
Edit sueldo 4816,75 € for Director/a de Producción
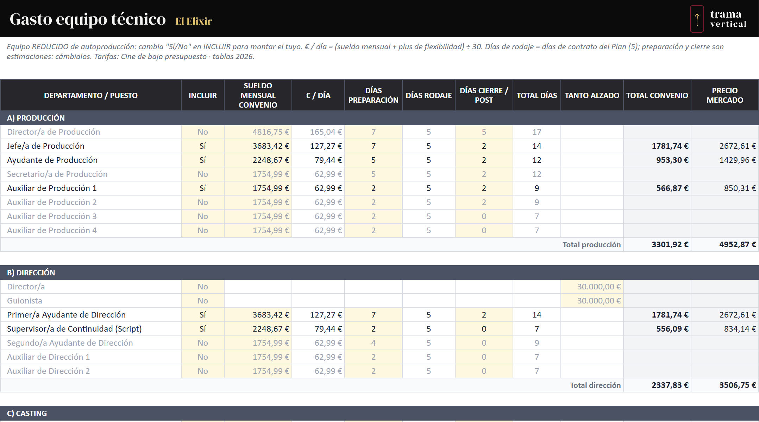(258, 132)
